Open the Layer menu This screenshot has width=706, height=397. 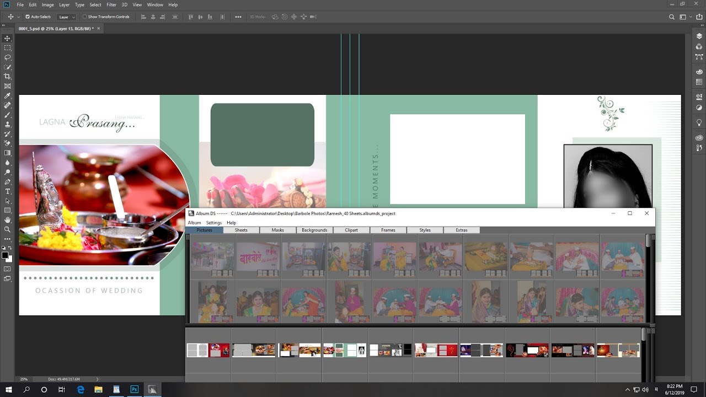coord(65,5)
